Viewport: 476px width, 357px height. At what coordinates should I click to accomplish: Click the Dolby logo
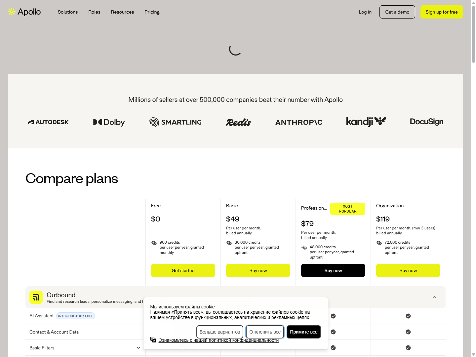pyautogui.click(x=108, y=122)
